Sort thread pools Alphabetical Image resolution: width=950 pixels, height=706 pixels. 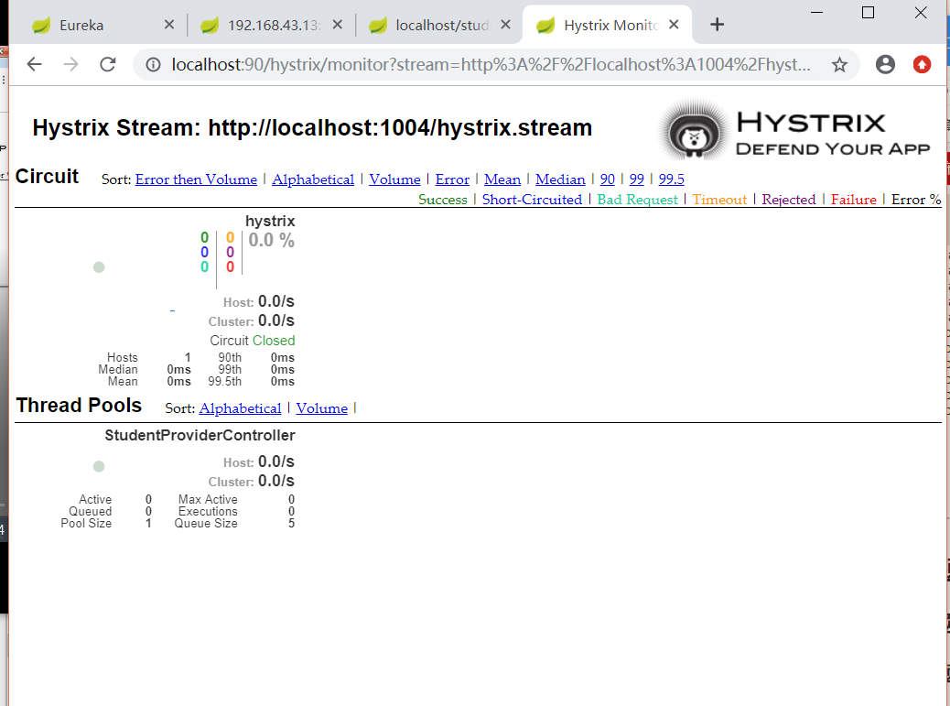click(x=240, y=408)
